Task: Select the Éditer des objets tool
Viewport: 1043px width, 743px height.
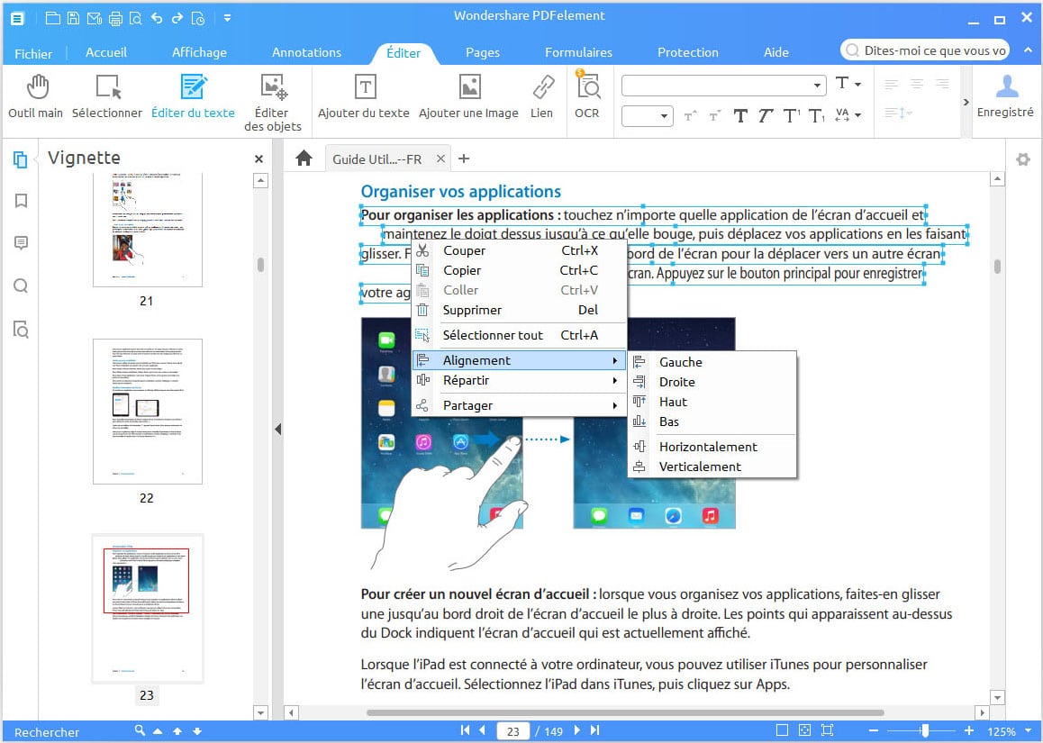Action: [x=272, y=102]
